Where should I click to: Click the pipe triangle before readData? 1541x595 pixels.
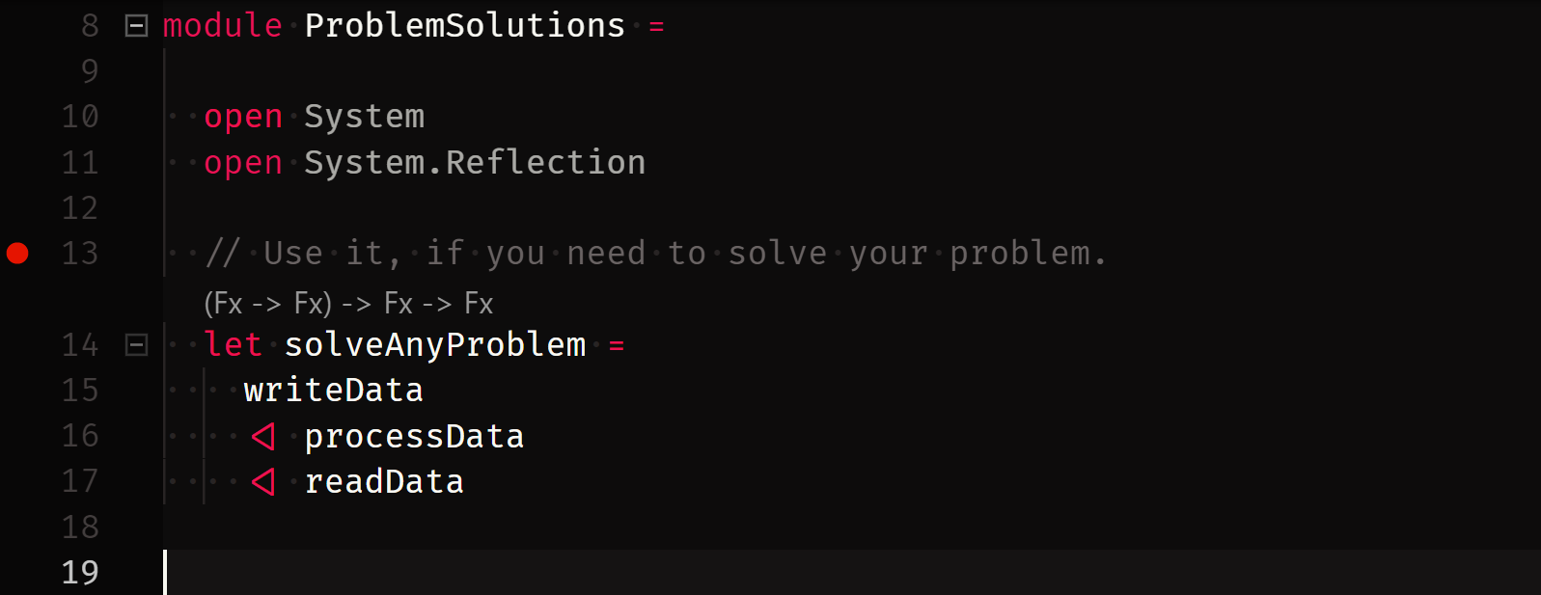[x=263, y=482]
